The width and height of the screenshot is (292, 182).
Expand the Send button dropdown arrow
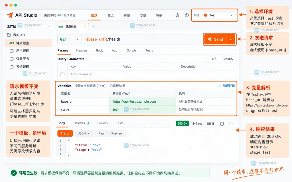tap(231, 39)
